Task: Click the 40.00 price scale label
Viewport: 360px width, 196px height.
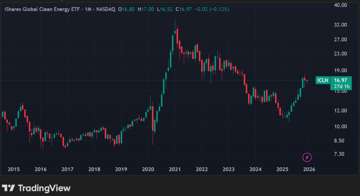Action: tap(340, 5)
